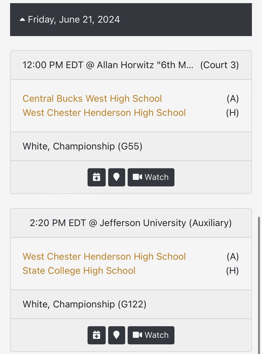
Task: Click the collapse triangle beside Friday date
Action: click(x=22, y=20)
